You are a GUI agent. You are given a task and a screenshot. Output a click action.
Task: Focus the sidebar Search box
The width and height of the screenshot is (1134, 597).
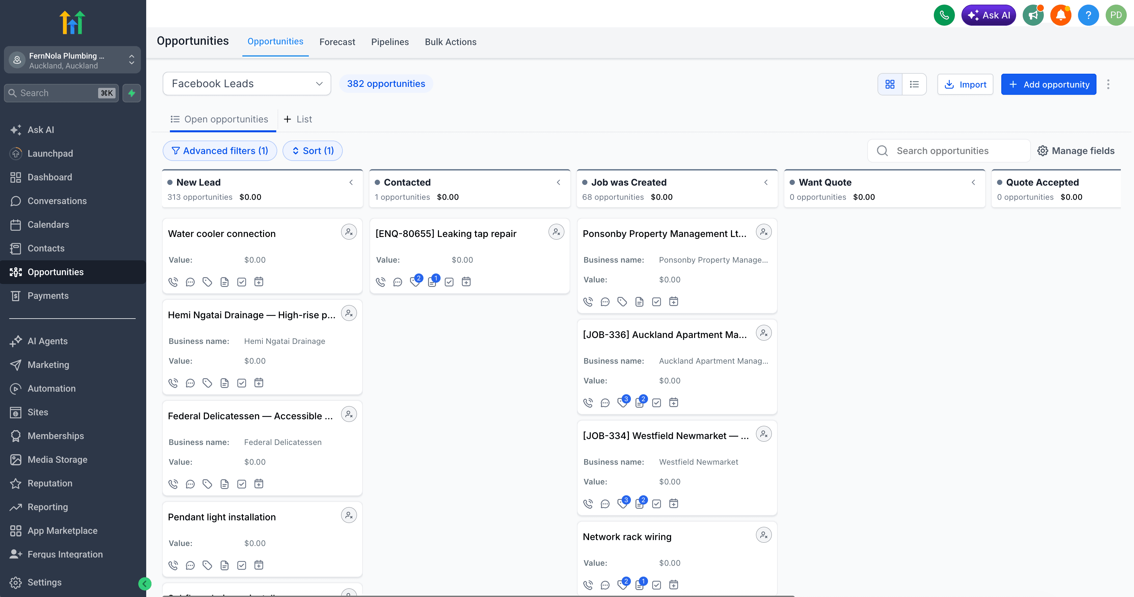click(x=61, y=93)
